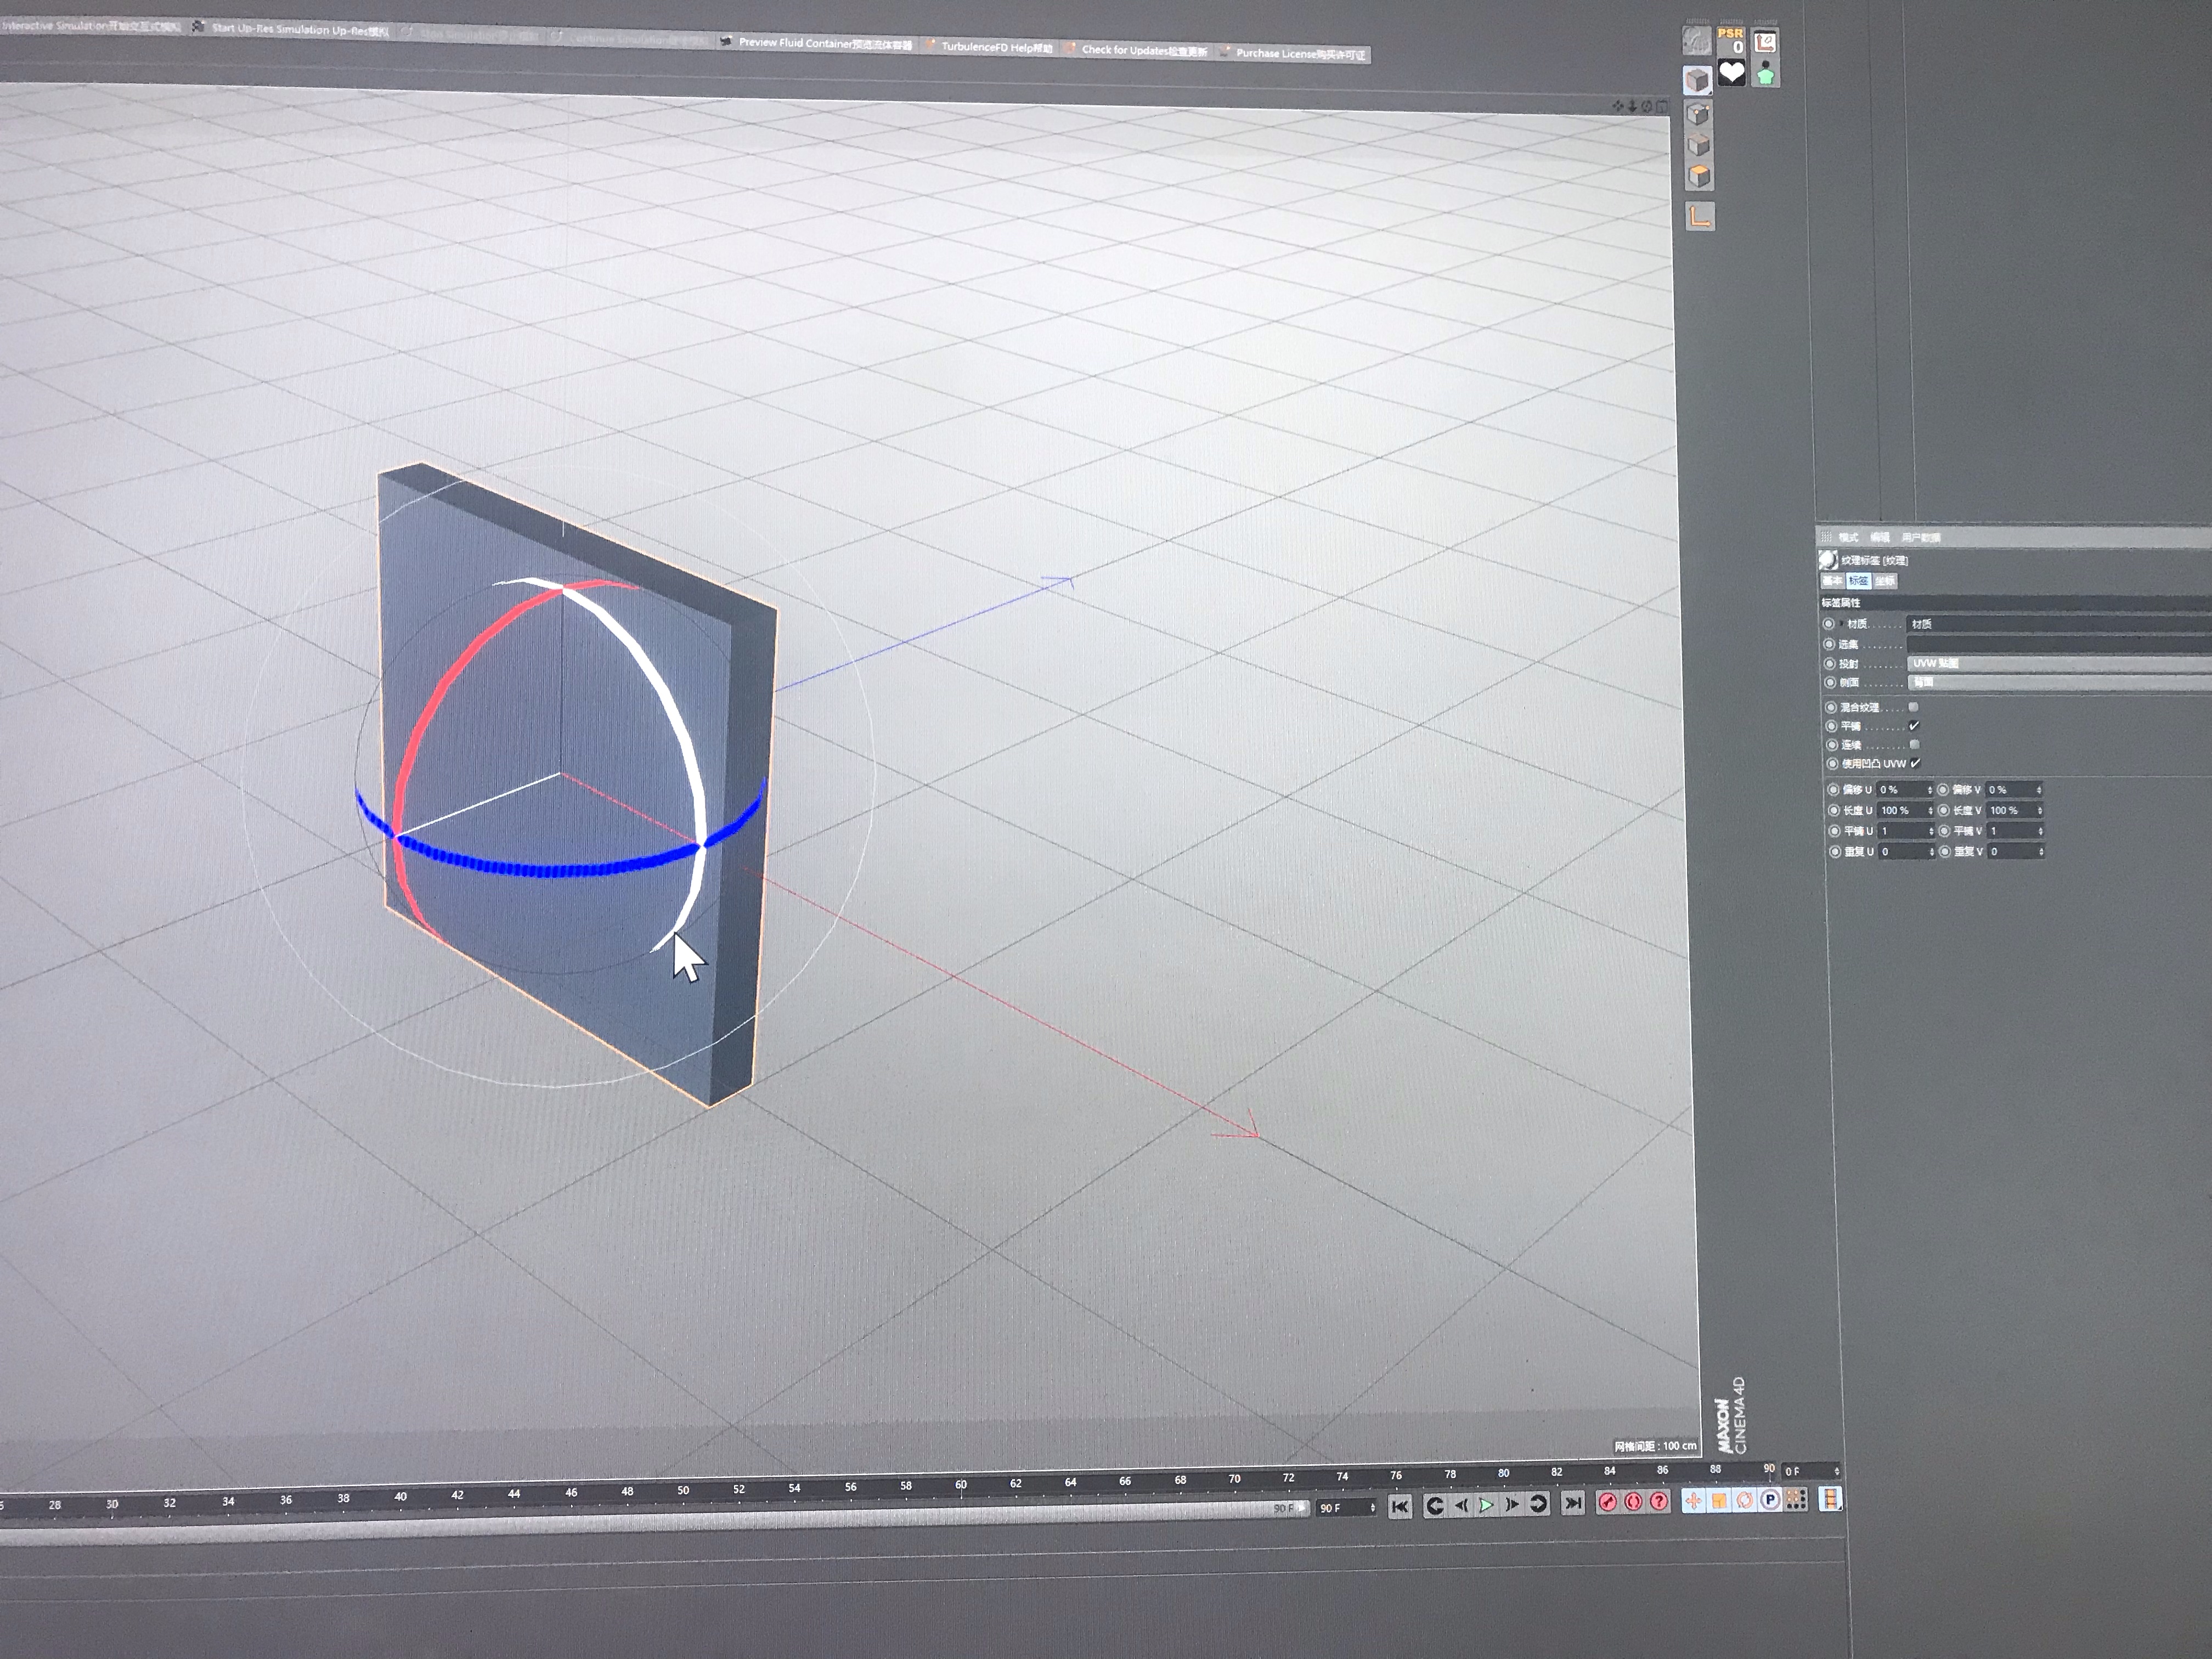This screenshot has height=1659, width=2212.
Task: Toggle the 混合纹理 checkbox
Action: pos(1913,707)
